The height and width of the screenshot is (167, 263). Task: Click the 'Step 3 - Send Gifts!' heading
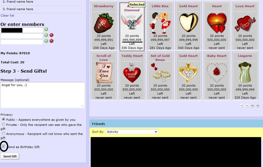(24, 71)
